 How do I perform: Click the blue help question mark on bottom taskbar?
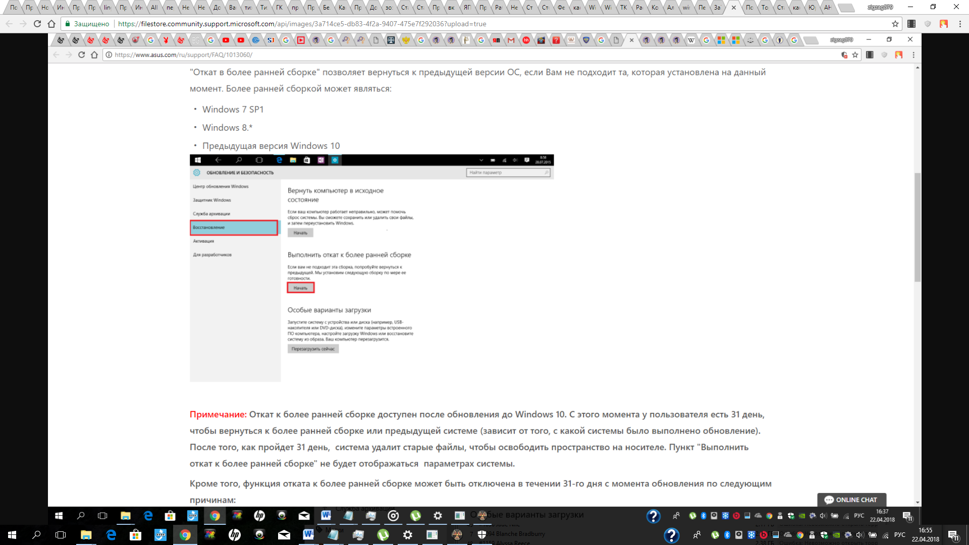(x=671, y=535)
